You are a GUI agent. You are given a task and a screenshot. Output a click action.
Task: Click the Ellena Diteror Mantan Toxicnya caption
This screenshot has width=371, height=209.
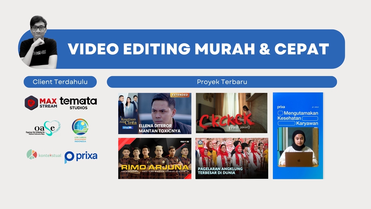[x=160, y=128]
